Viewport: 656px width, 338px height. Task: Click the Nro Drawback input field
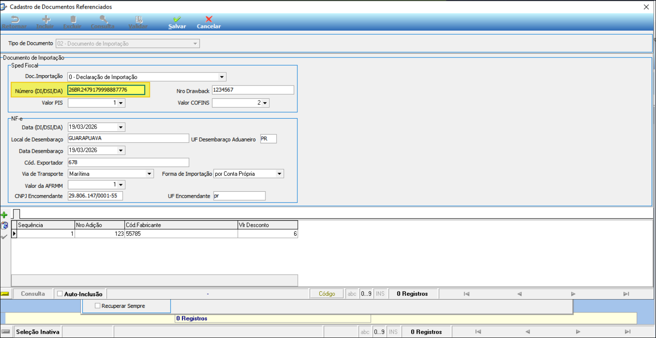(252, 90)
